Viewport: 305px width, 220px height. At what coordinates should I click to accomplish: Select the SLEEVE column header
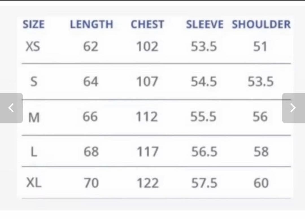click(204, 25)
